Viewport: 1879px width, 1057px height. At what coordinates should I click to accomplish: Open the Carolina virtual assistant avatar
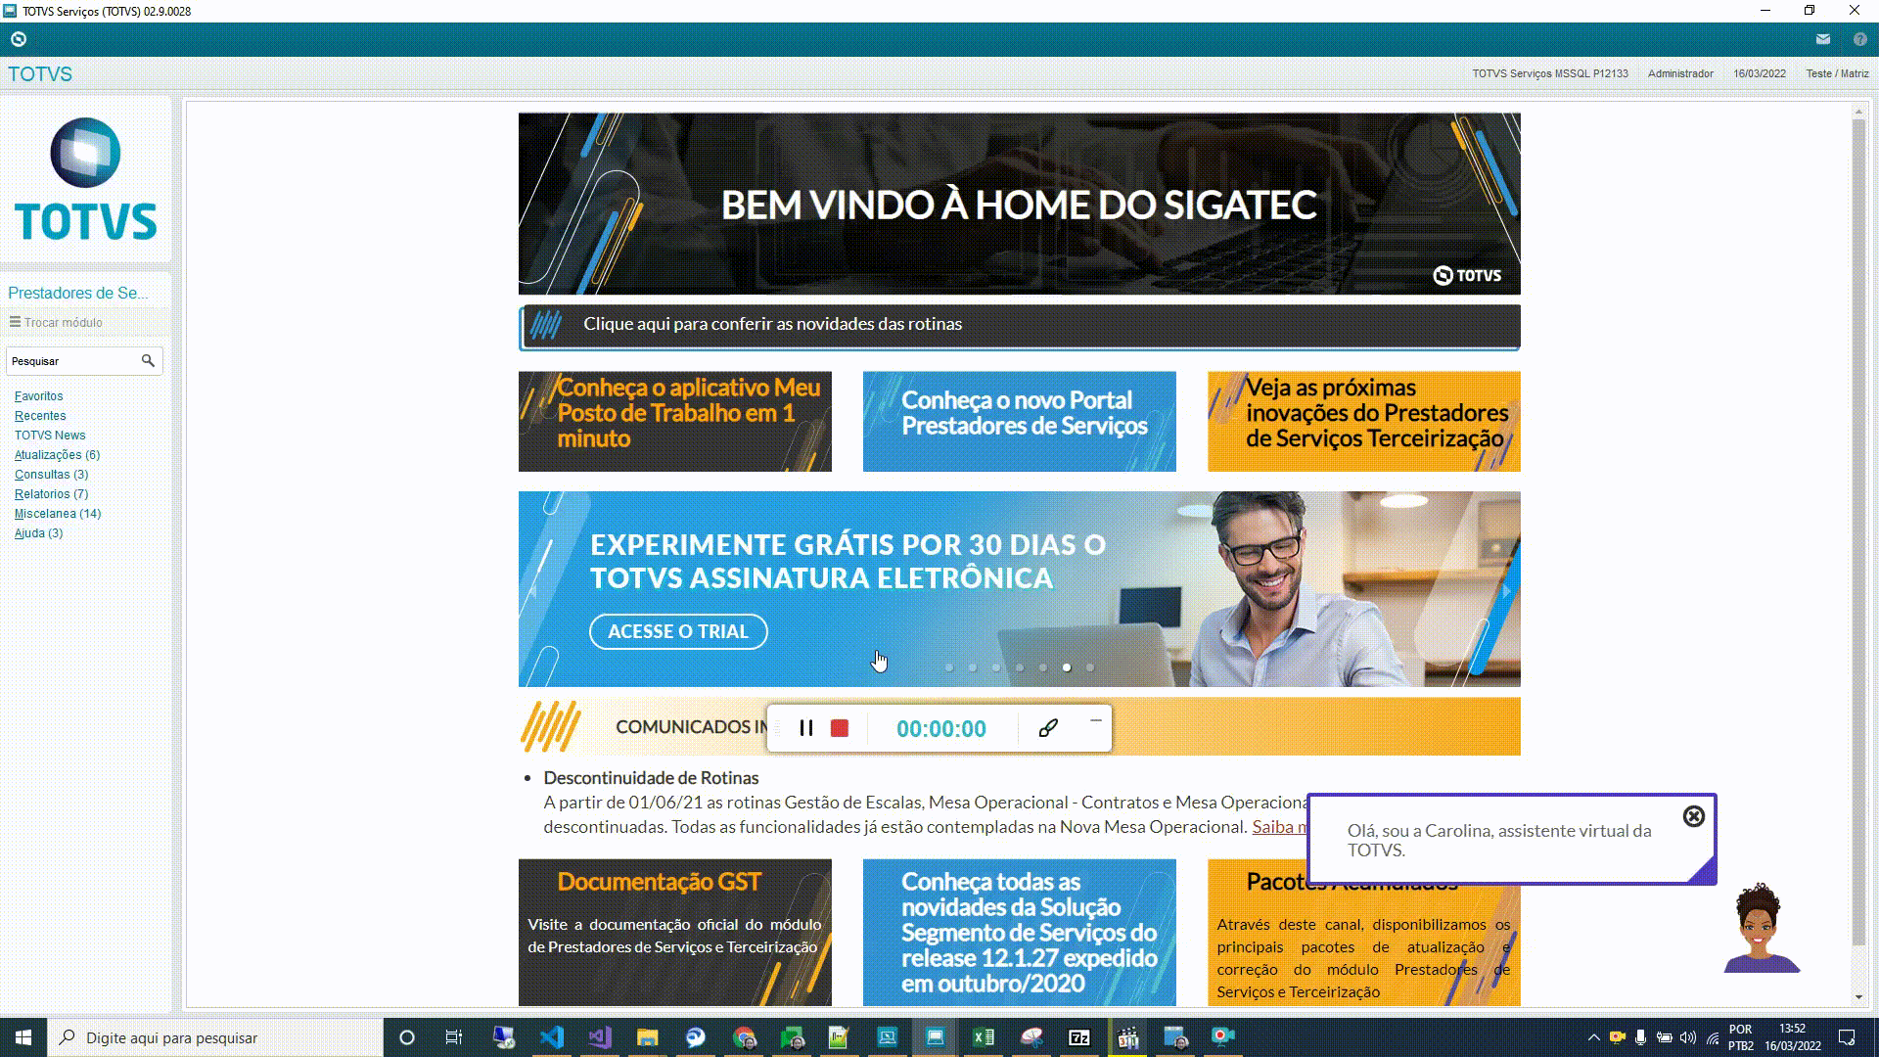pos(1761,928)
